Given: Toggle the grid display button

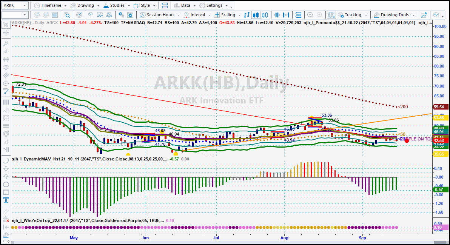Looking at the screenshot, I should [x=331, y=15].
